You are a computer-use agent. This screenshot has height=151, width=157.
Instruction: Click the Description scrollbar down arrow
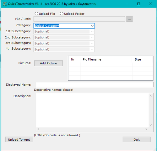click(151, 125)
